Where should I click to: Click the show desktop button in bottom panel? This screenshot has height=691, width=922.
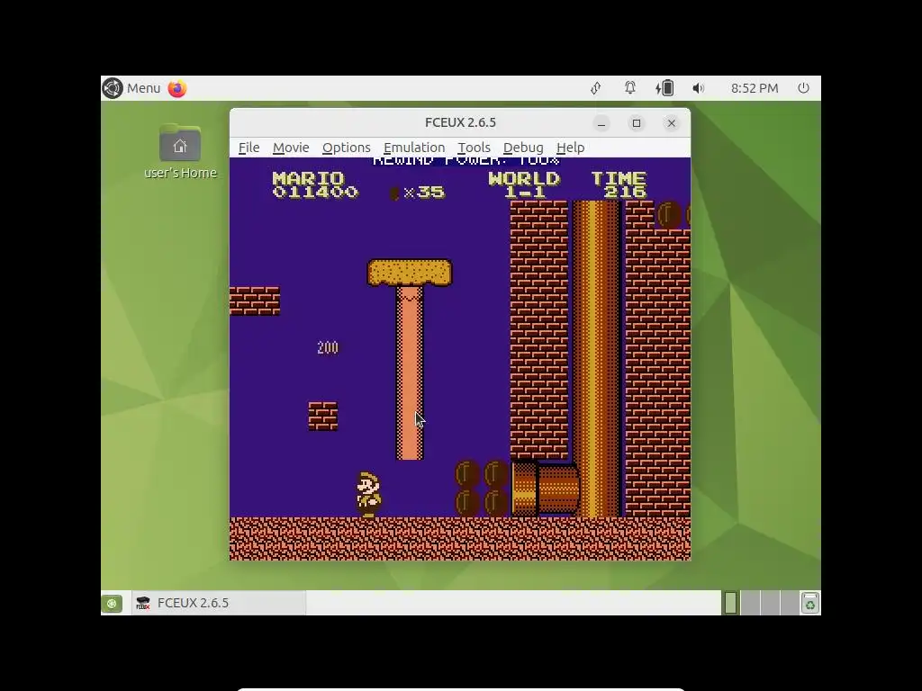(112, 603)
